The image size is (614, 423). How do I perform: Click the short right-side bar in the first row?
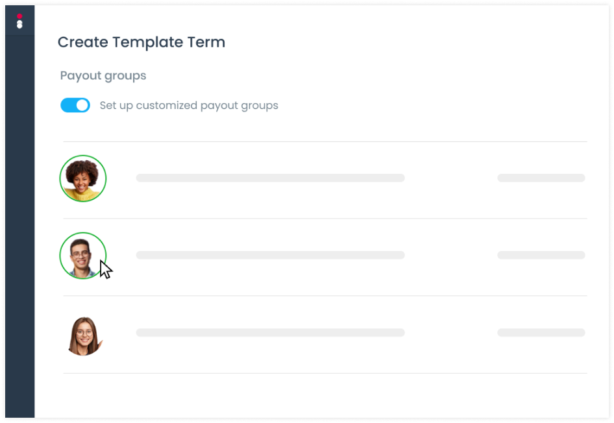(x=541, y=178)
